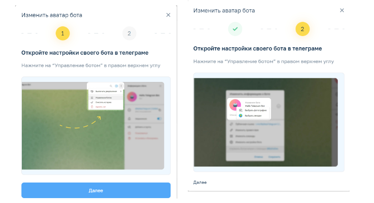This screenshot has width=374, height=203.
Task: Close the right bot avatar dialog
Action: point(342,10)
